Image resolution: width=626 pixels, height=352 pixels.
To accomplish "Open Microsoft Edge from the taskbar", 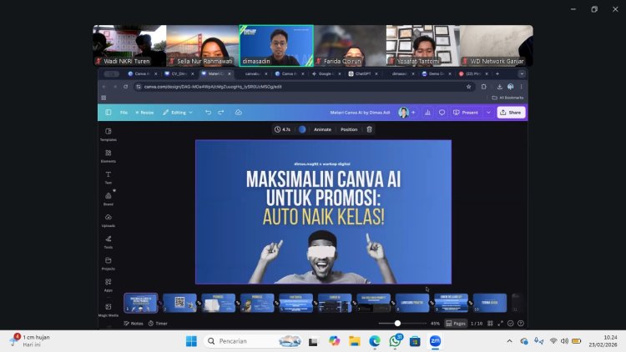I will 375,341.
